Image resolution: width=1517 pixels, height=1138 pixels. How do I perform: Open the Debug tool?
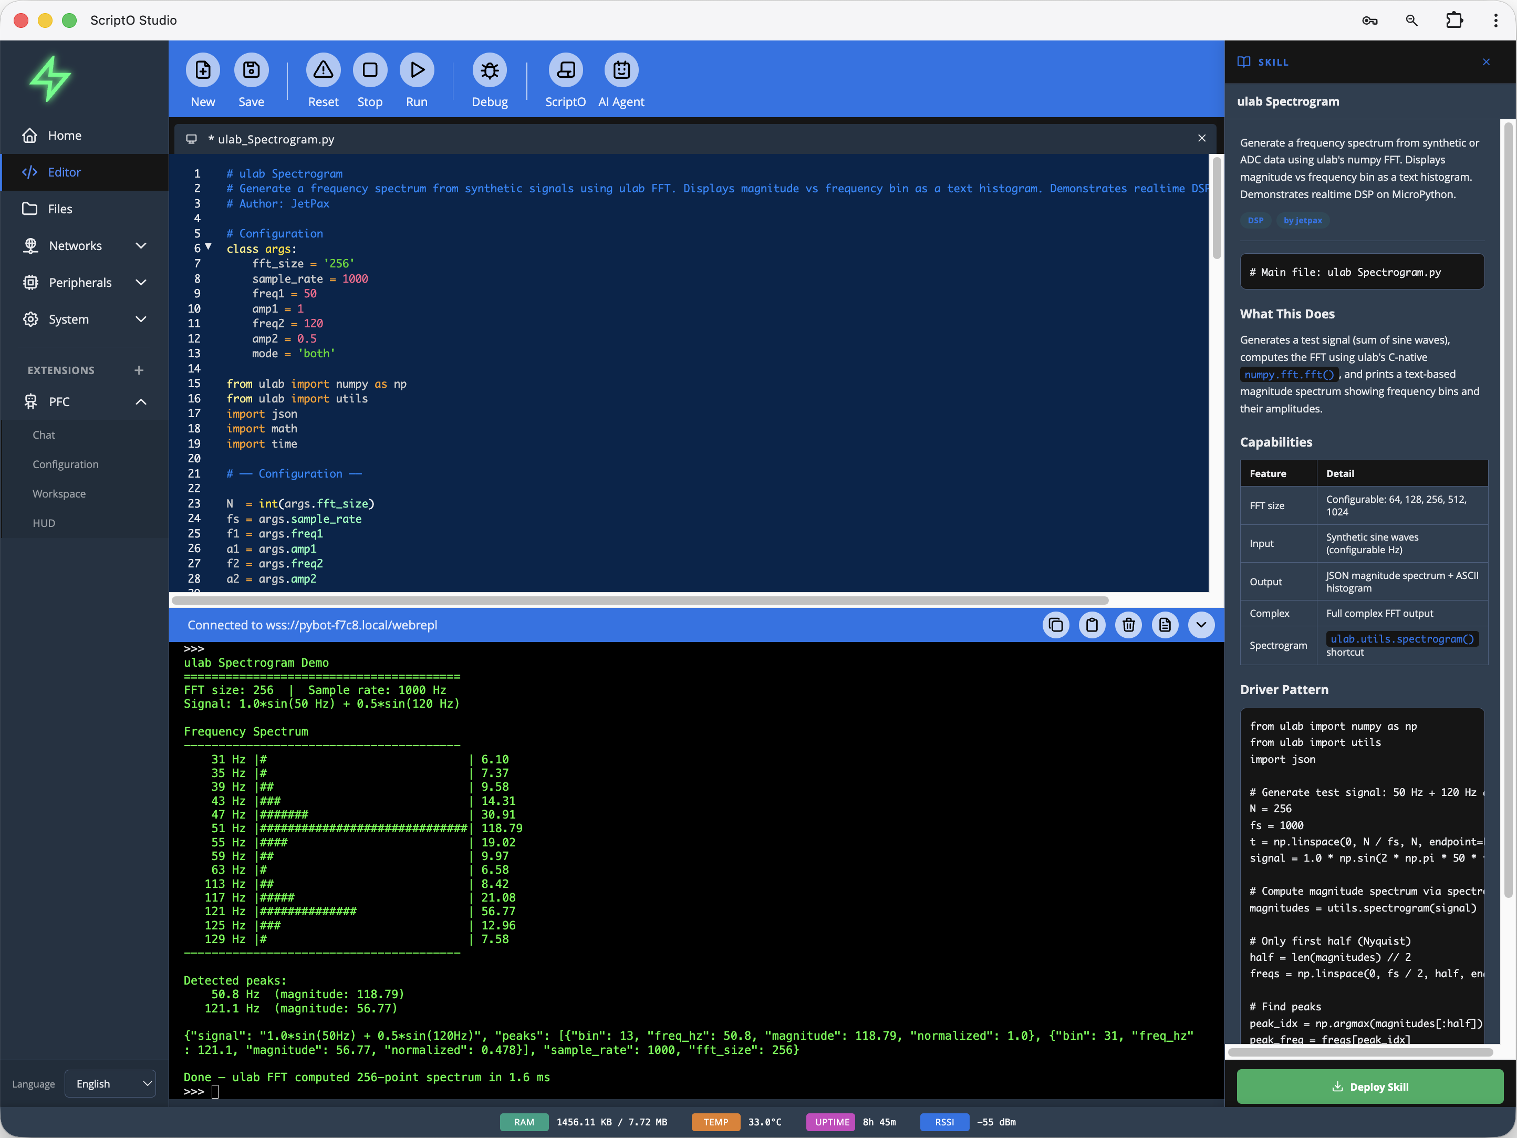coord(489,70)
